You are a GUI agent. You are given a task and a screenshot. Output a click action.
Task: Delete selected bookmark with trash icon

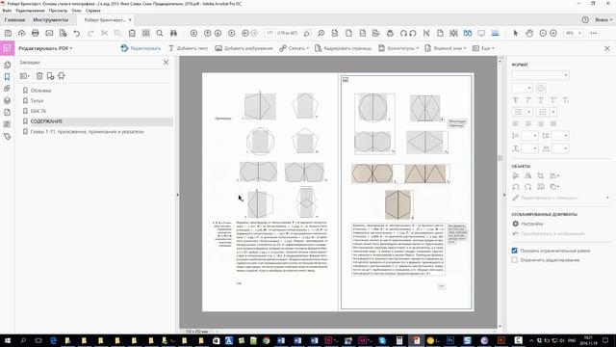39,76
